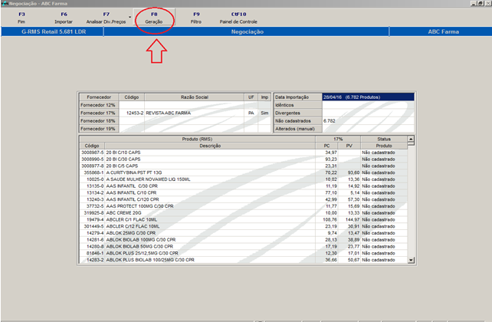Viewport: 492px width, 322px height.
Task: Expand the dropdown arrow beside Analisar Div.Preços
Action: [130, 18]
